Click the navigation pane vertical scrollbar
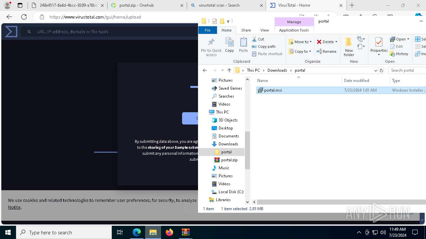426x239 pixels. click(247, 150)
